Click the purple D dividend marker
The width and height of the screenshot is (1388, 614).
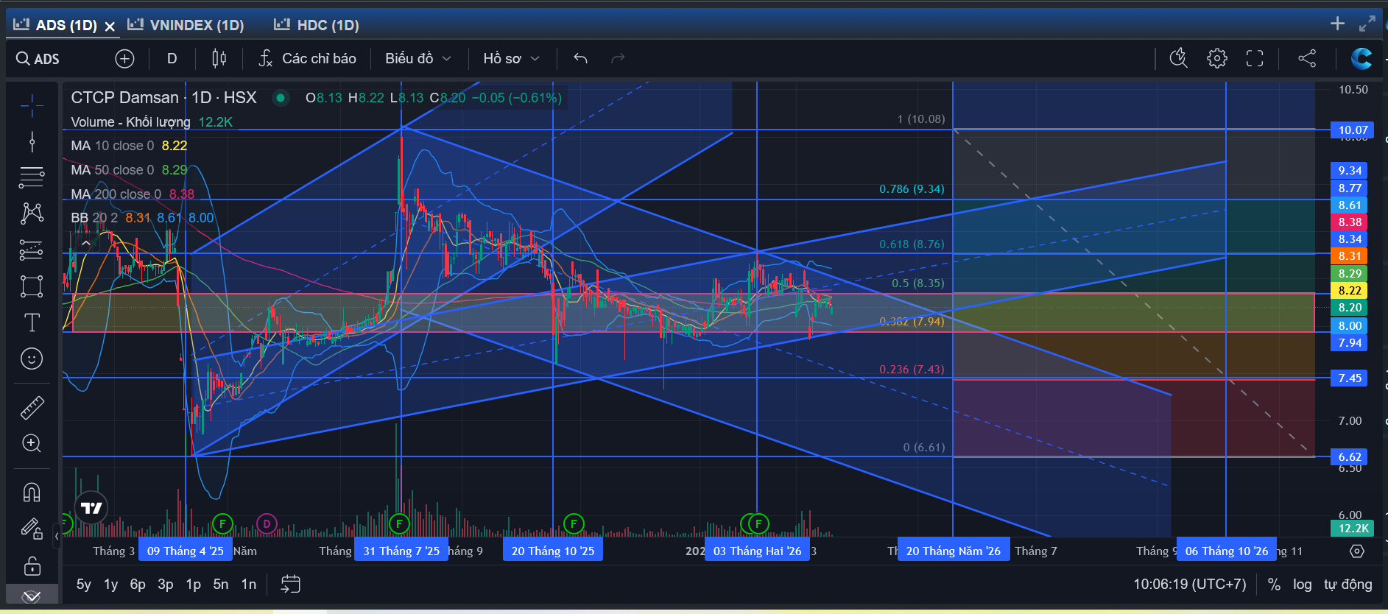(x=267, y=524)
